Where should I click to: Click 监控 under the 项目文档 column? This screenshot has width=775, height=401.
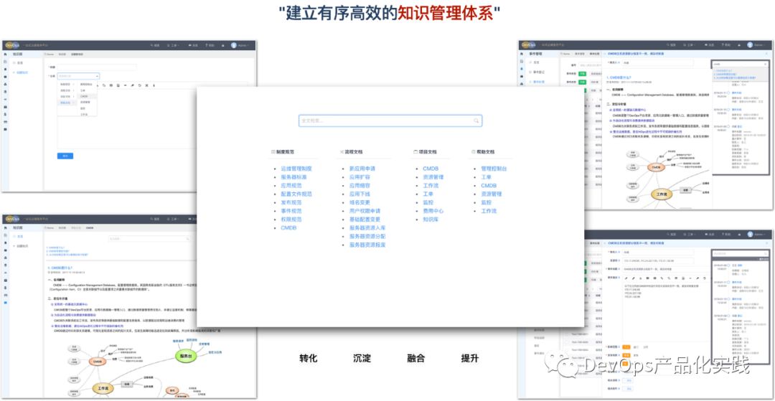pyautogui.click(x=428, y=202)
